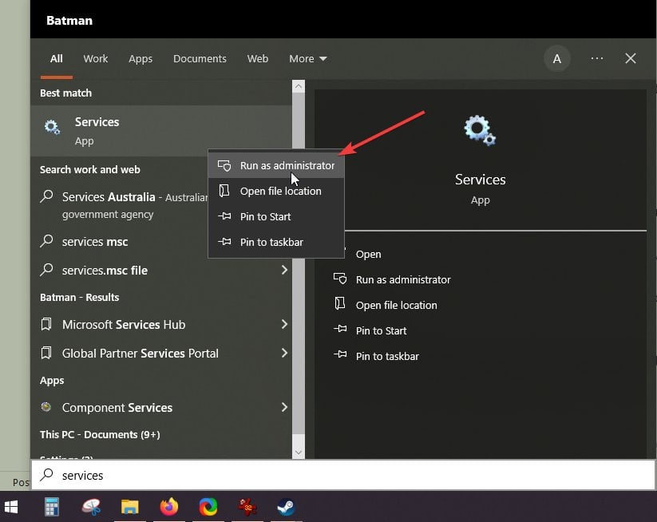Viewport: 657px width, 522px height.
Task: Expand the More dropdown
Action: point(308,58)
